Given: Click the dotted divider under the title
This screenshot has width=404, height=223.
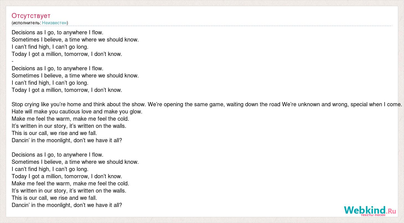Looking at the screenshot, I should coord(202,26).
